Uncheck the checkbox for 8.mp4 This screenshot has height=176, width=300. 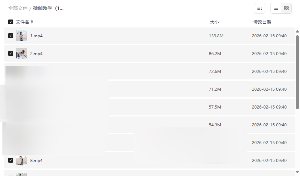[11, 160]
